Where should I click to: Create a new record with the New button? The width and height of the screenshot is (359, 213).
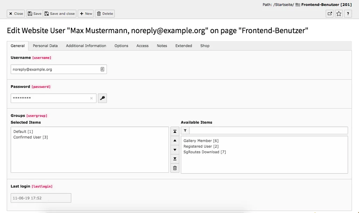(x=86, y=14)
